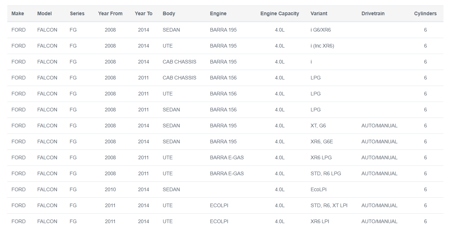This screenshot has height=242, width=450.
Task: Select the variant cell 'i (Inc XR6)'
Action: 322,46
